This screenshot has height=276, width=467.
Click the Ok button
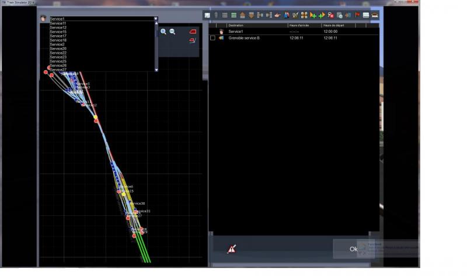pyautogui.click(x=354, y=249)
